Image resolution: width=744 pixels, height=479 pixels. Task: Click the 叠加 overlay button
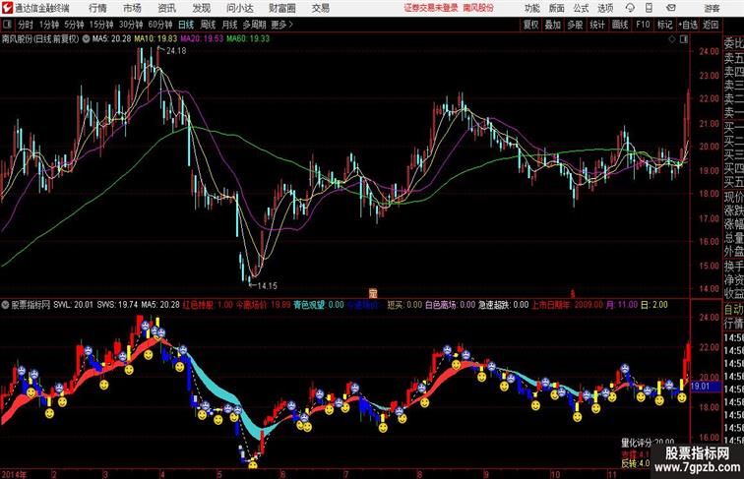553,25
